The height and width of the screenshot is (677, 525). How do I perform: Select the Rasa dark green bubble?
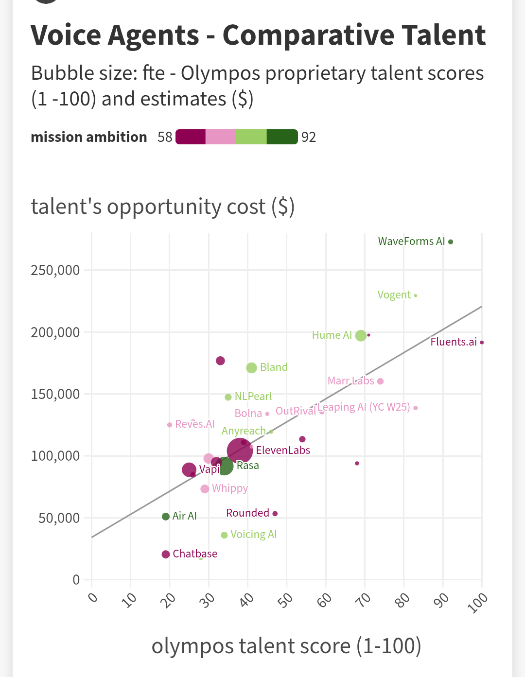coord(225,466)
